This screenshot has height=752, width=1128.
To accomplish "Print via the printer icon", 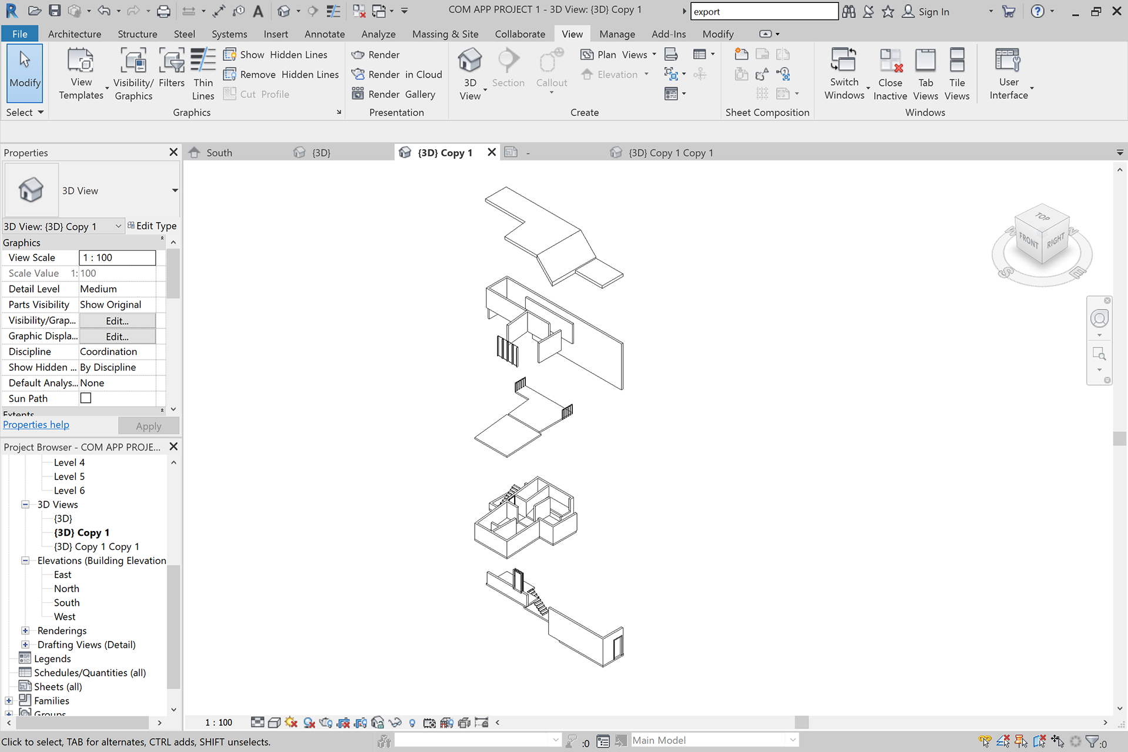I will (164, 11).
